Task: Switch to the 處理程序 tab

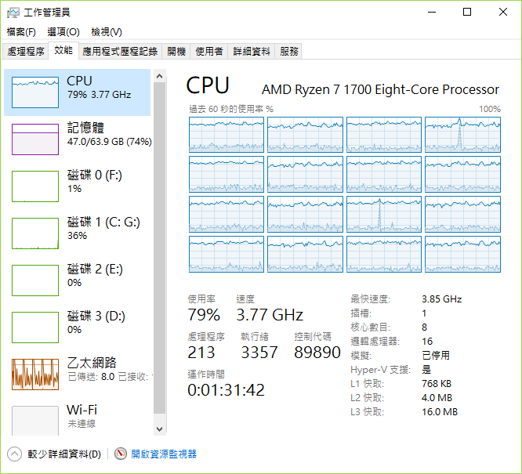Action: click(26, 51)
